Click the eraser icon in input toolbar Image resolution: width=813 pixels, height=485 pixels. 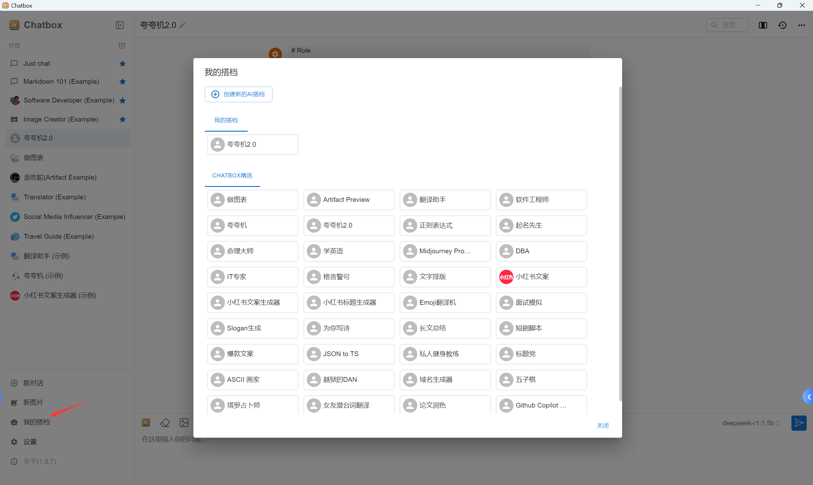pos(165,423)
